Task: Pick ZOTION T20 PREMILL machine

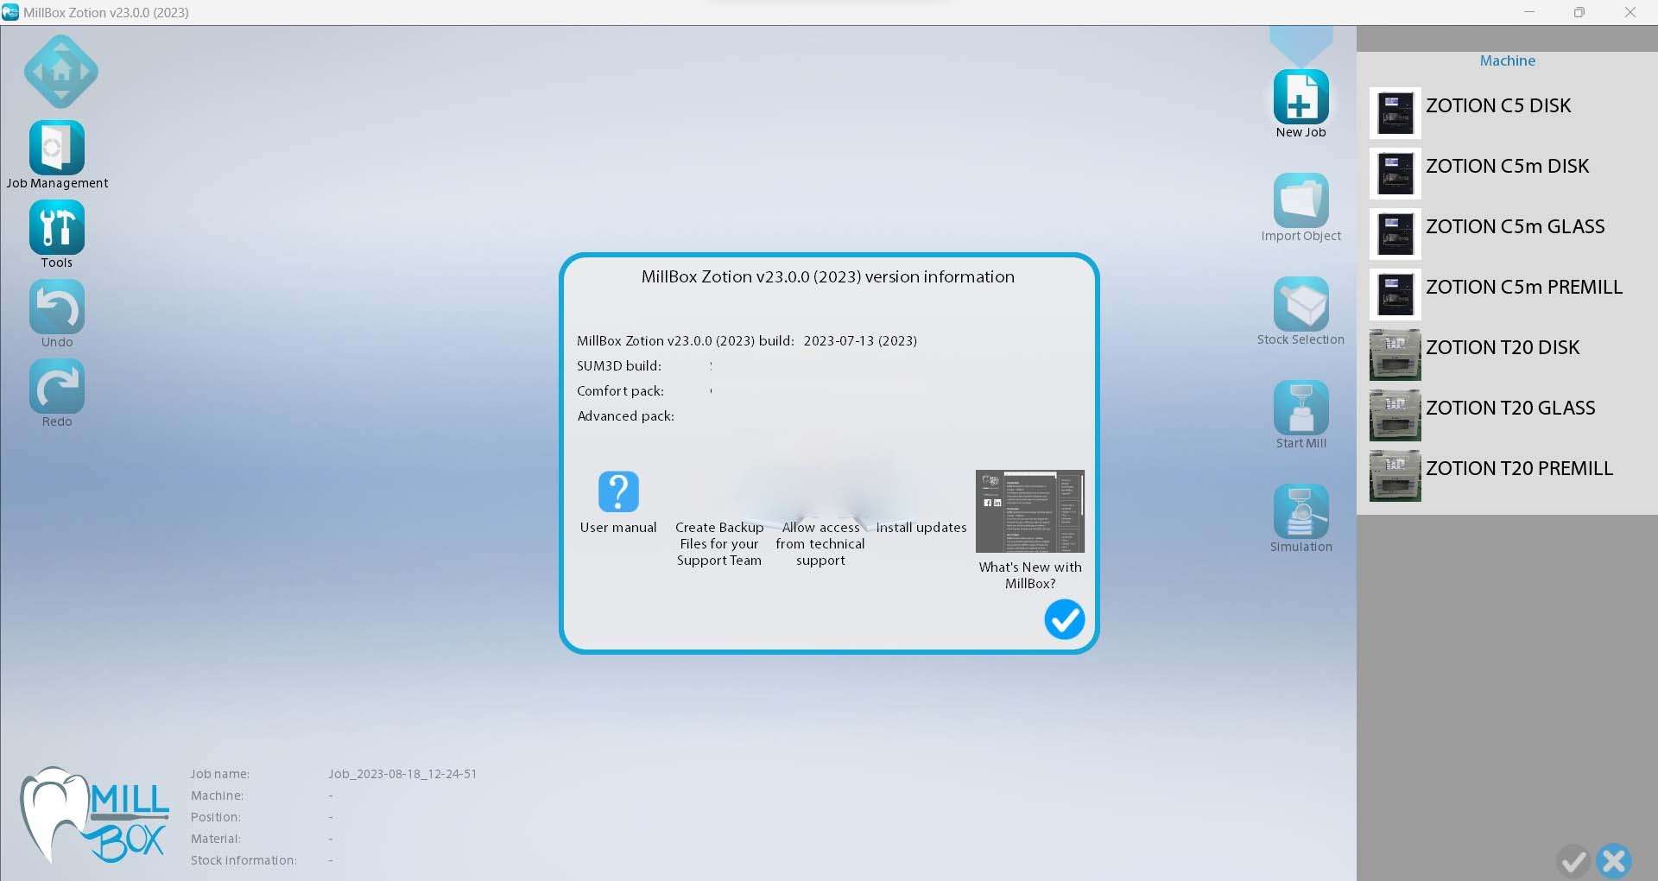Action: click(1518, 469)
